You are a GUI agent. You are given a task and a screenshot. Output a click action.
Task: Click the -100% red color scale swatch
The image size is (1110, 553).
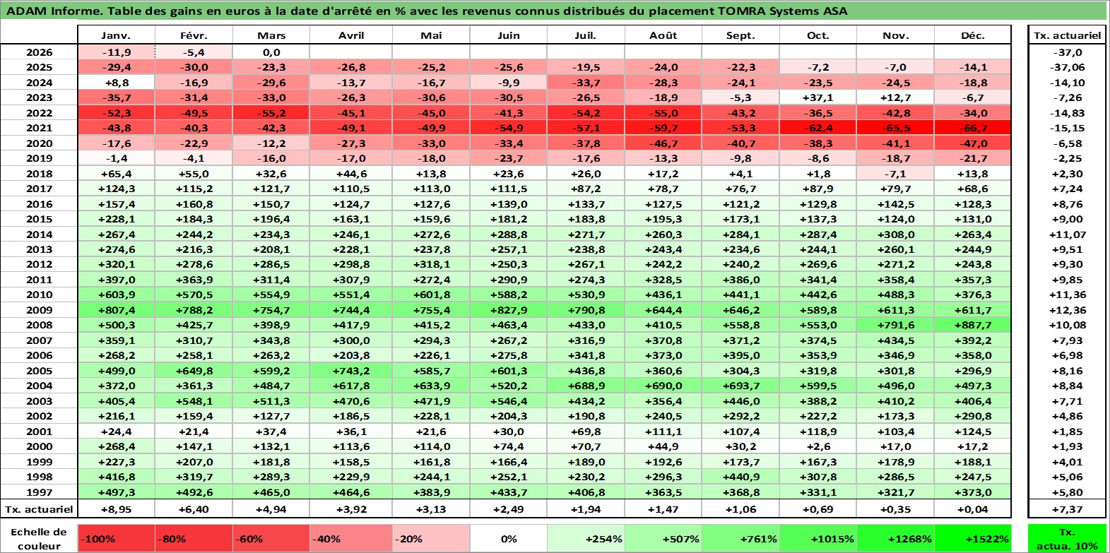[117, 538]
